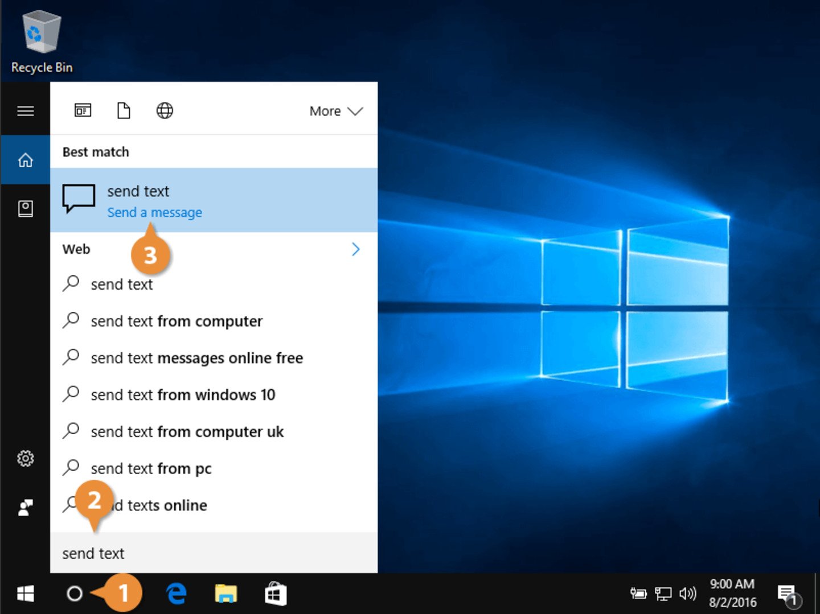The height and width of the screenshot is (614, 820).
Task: Click the magnifier icon beside 'send text from pc'
Action: pos(71,467)
